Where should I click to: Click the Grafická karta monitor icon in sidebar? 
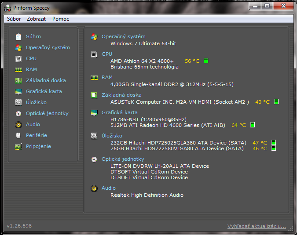coord(18,92)
